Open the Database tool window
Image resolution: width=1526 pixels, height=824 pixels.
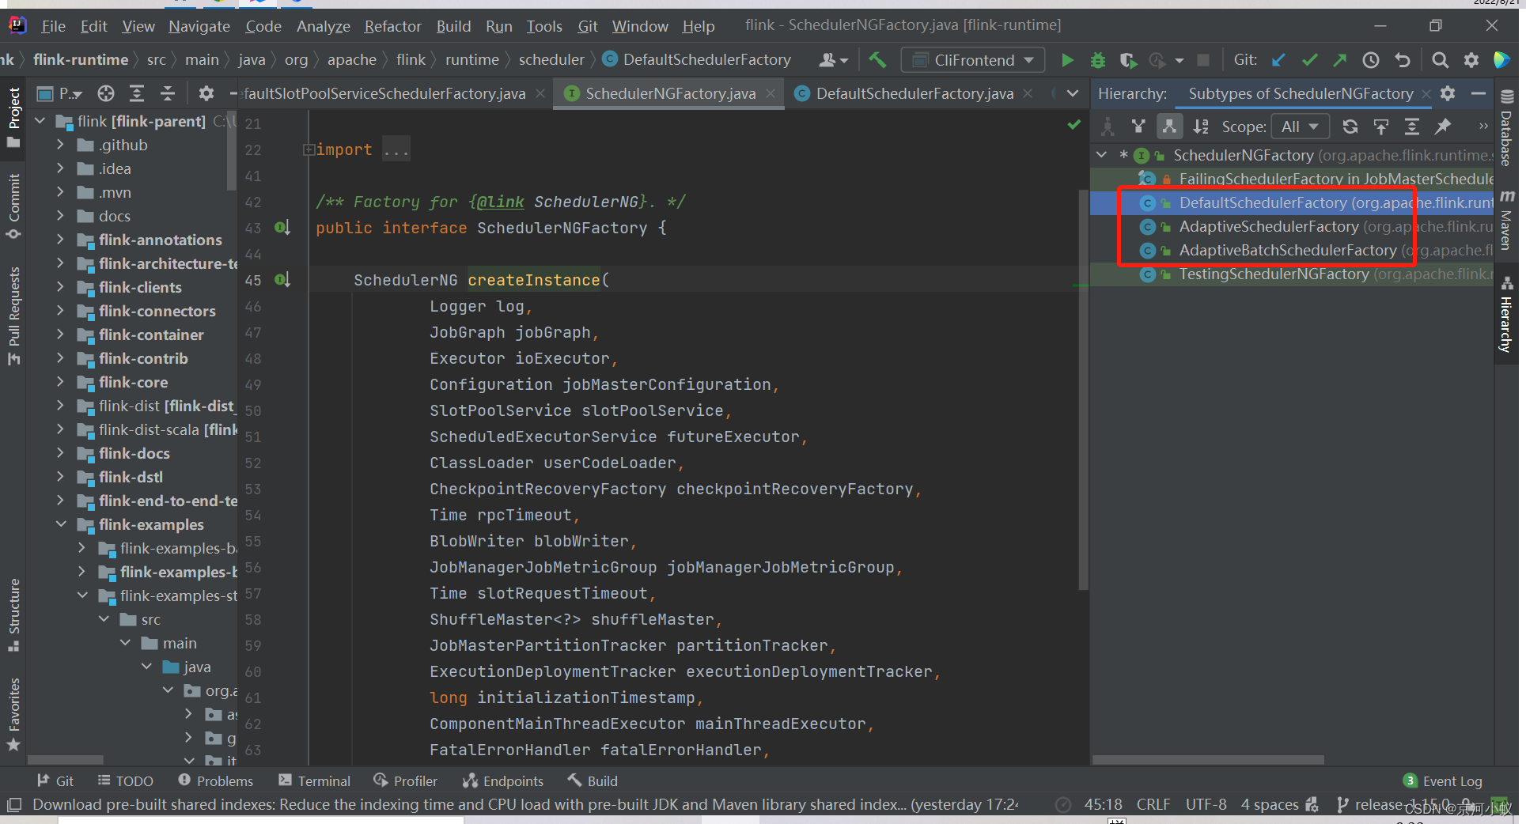point(1507,127)
